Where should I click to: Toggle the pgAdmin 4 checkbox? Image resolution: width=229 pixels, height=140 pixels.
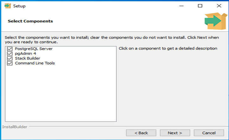coord(10,54)
